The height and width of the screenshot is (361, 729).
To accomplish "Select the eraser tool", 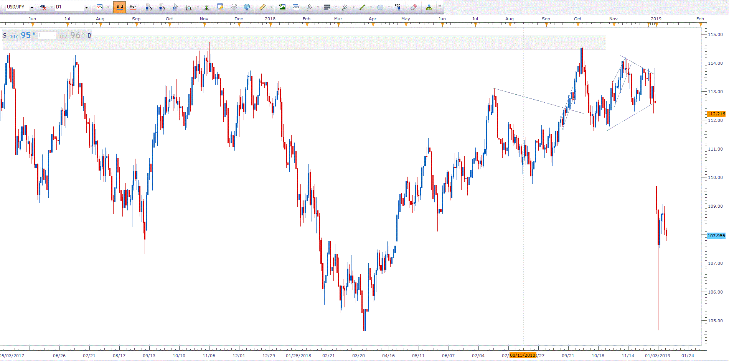I will pos(413,7).
